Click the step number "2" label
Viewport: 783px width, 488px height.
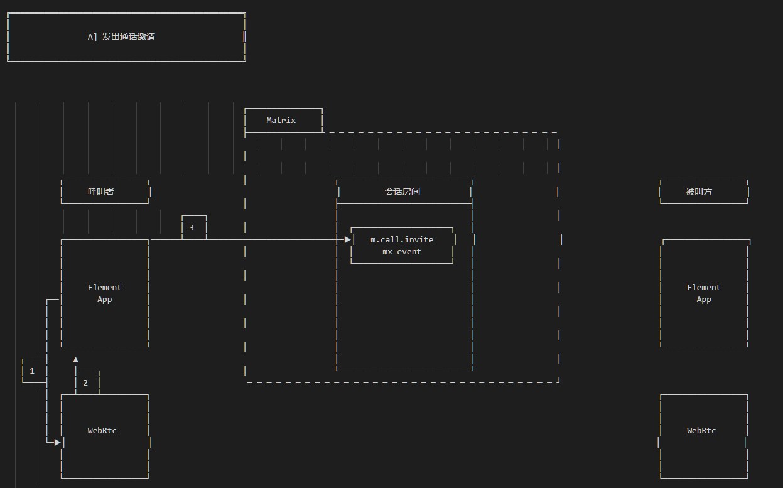(85, 383)
